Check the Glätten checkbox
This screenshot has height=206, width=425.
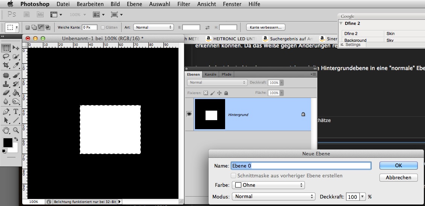(103, 27)
